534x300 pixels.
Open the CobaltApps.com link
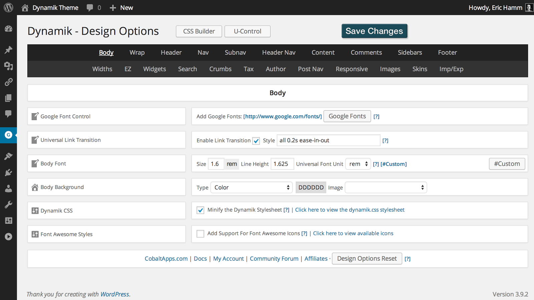coord(166,259)
